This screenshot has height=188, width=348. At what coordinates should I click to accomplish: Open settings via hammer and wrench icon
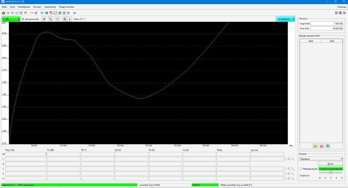(x=340, y=13)
